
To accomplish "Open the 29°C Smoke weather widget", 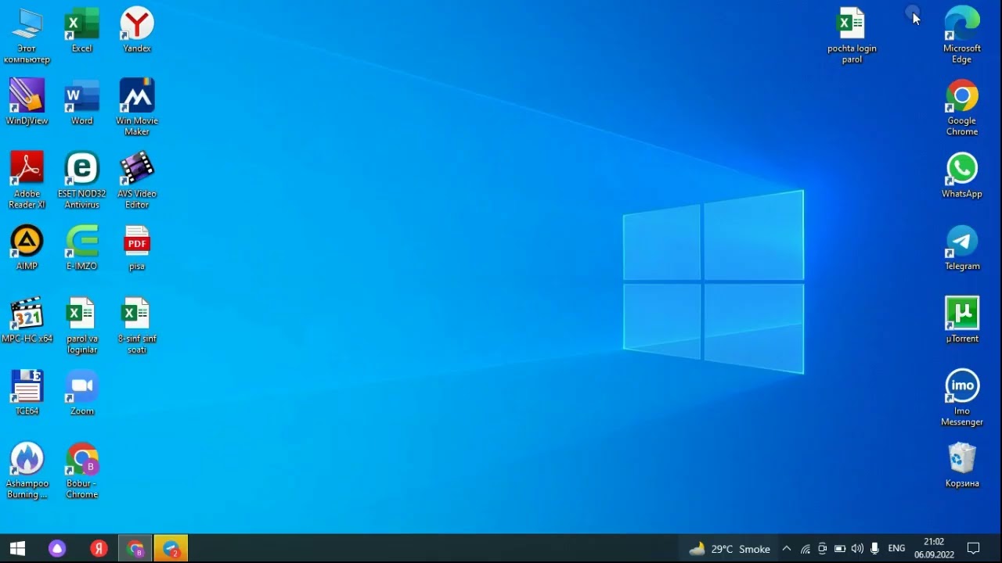I will 729,549.
